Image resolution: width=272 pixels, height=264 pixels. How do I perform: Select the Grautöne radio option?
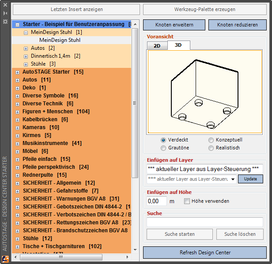pos(163,148)
